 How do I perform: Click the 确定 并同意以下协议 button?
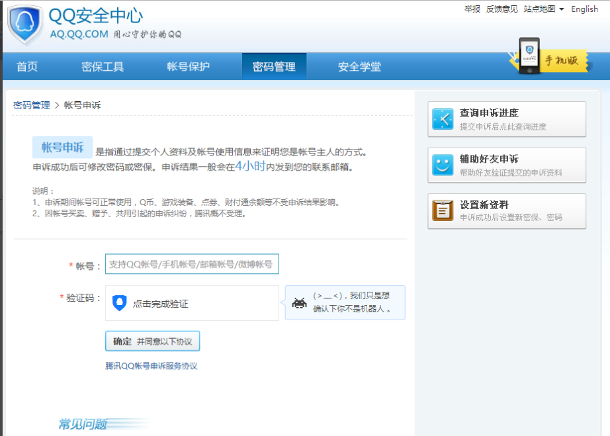(153, 341)
